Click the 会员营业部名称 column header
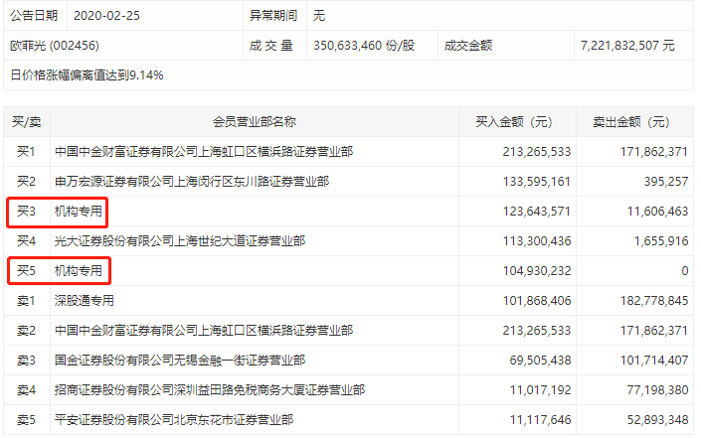The image size is (701, 438). tap(255, 122)
